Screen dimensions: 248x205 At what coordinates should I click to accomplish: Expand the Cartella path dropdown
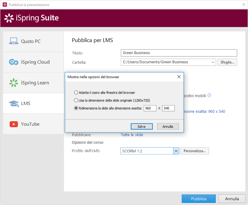213,62
